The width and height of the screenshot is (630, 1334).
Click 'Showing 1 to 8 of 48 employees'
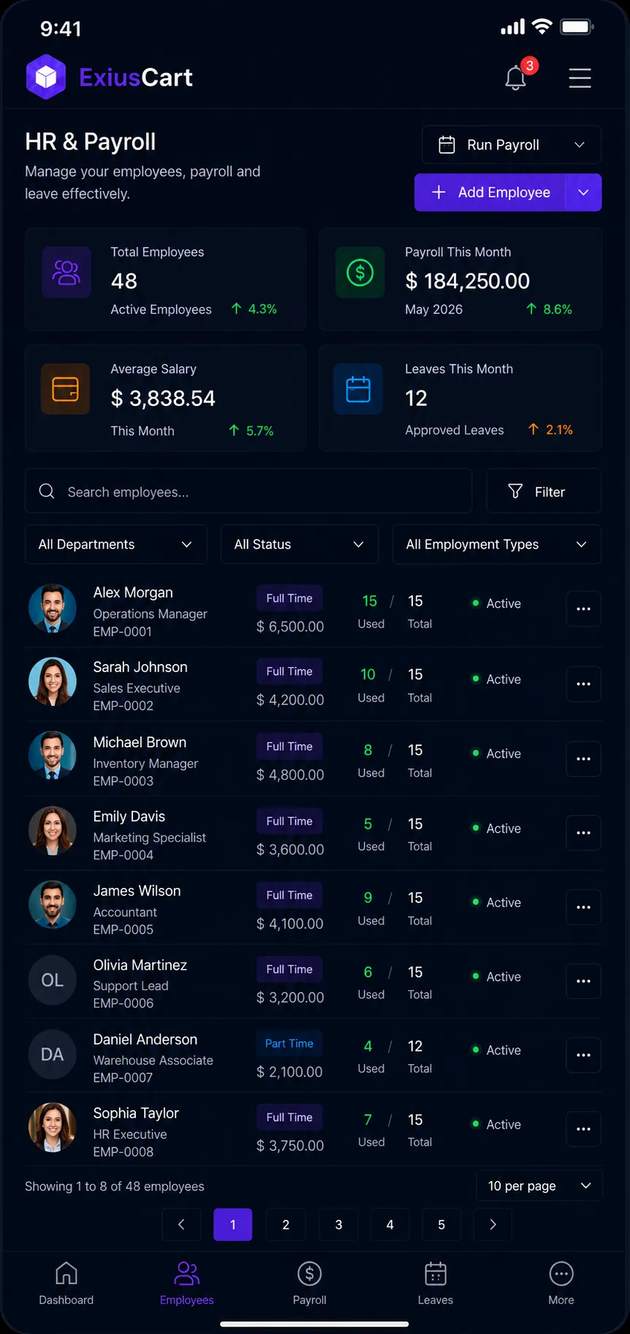coord(115,1186)
